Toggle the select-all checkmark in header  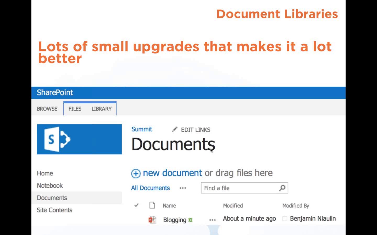tap(136, 205)
